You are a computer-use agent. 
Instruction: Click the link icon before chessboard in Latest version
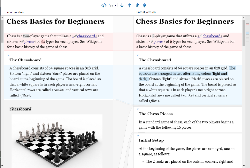point(201,36)
